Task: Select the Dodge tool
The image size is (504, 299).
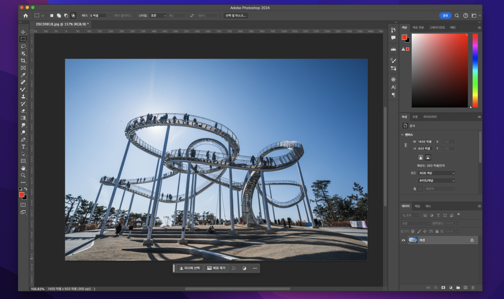Action: (23, 133)
